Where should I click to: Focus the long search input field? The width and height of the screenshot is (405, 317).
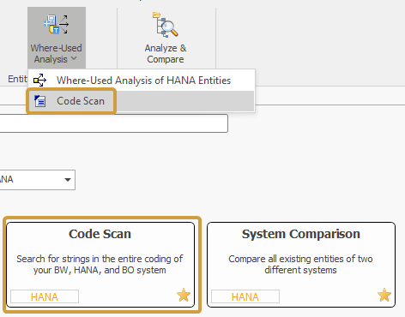(114, 123)
